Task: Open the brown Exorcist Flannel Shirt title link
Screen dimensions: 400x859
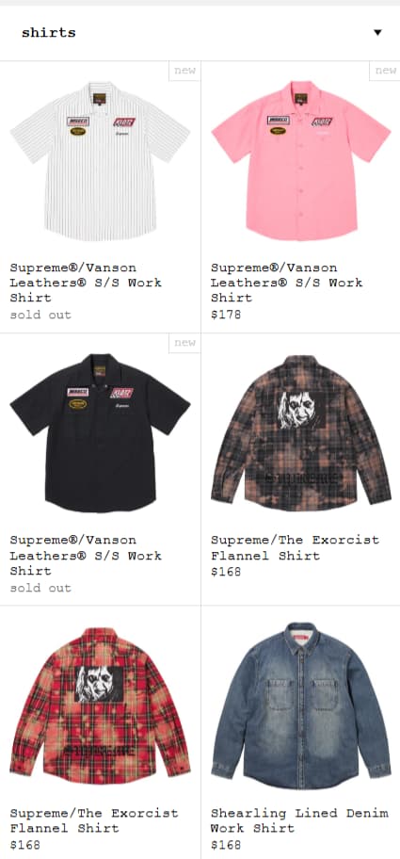Action: pos(295,548)
